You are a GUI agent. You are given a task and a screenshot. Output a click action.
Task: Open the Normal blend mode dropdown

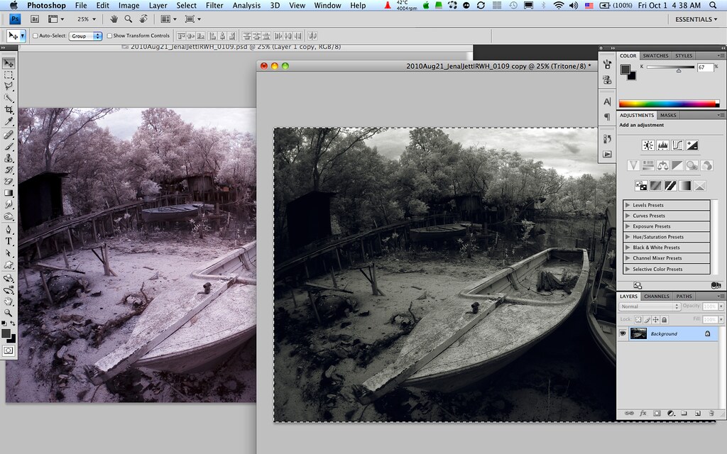click(x=650, y=306)
